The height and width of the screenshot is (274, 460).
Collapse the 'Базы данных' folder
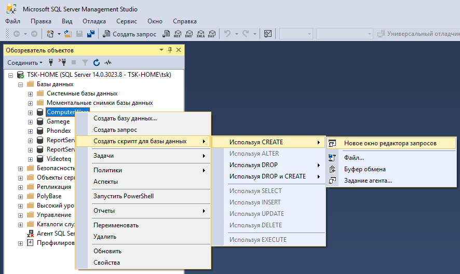pyautogui.click(x=21, y=85)
